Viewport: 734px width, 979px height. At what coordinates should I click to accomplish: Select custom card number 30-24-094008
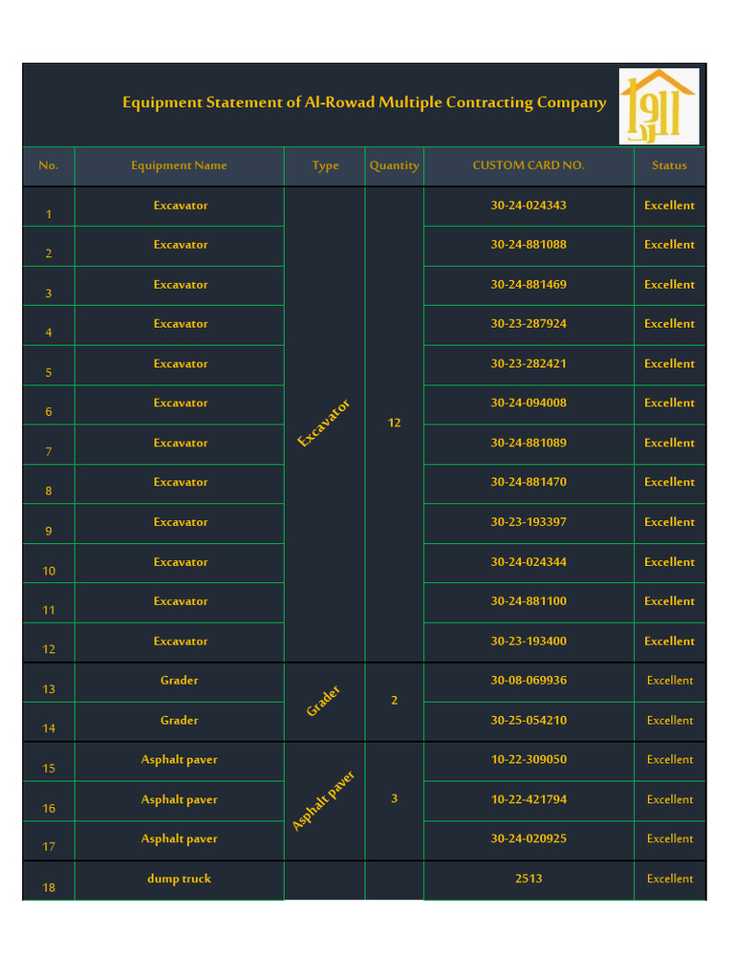[x=529, y=403]
